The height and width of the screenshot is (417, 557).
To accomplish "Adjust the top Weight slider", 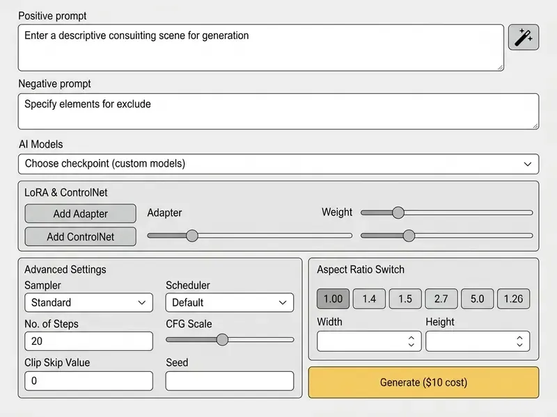I will (446, 213).
